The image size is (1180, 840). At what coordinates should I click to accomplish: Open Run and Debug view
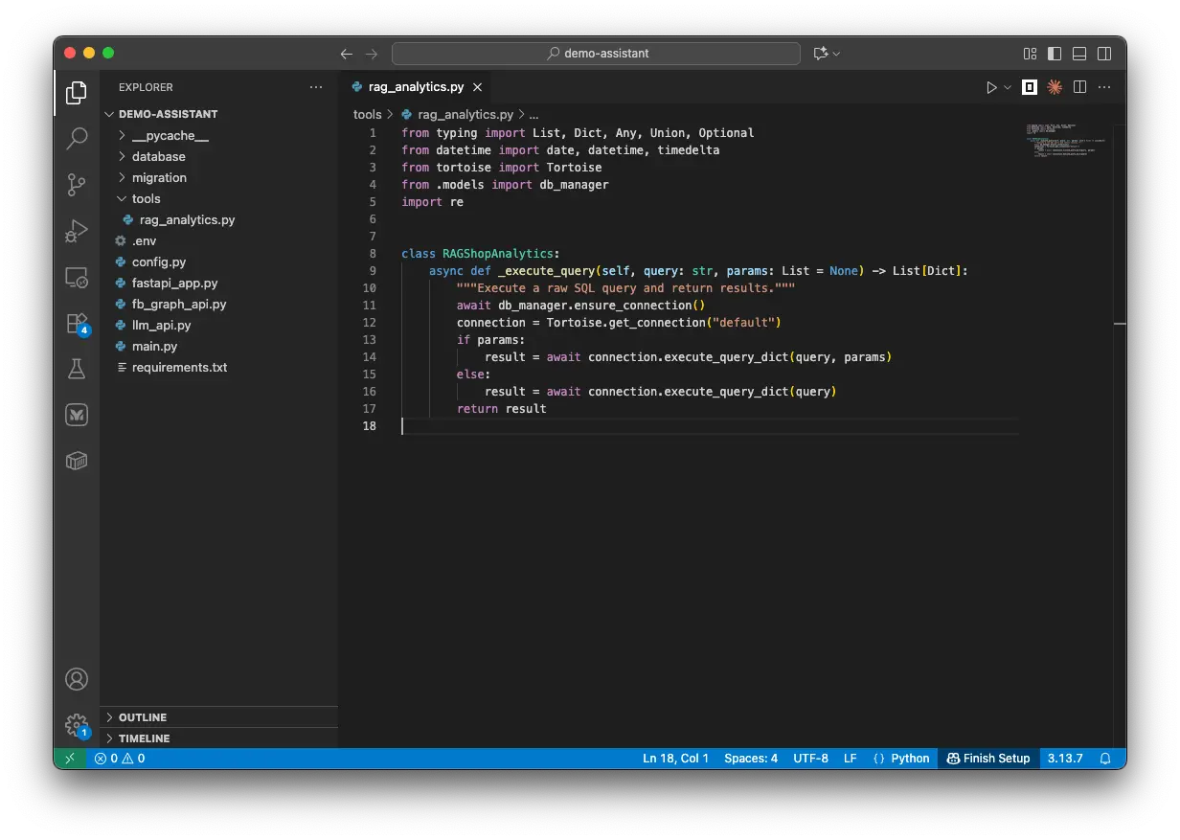point(77,231)
